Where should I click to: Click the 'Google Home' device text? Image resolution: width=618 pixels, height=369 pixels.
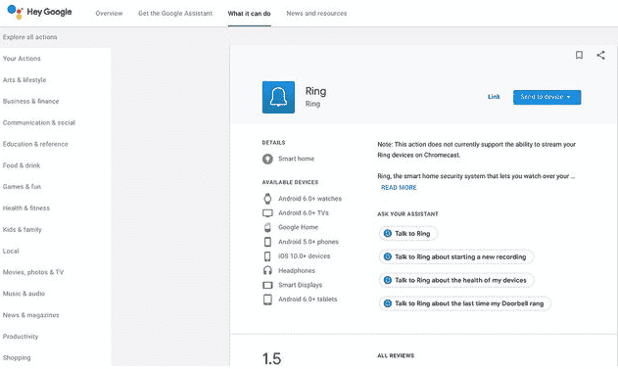(x=298, y=227)
